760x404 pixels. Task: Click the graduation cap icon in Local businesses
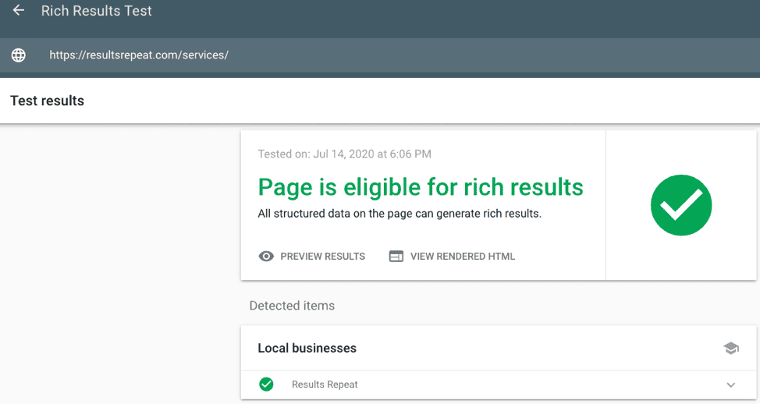pyautogui.click(x=731, y=349)
